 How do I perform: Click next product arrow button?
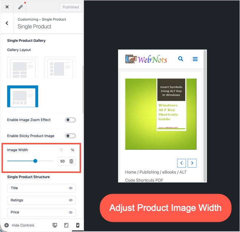point(192,163)
